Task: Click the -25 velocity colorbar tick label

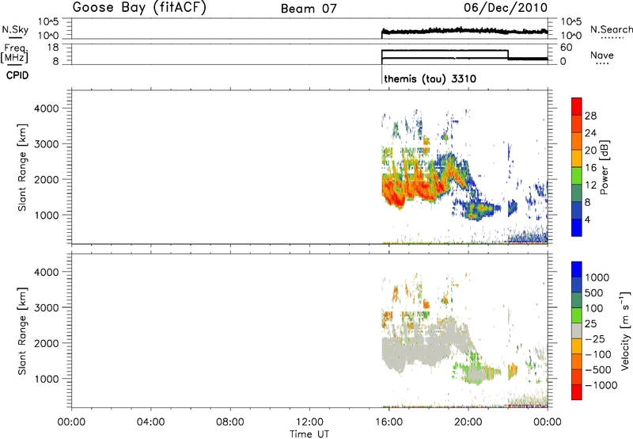Action: tap(596, 339)
